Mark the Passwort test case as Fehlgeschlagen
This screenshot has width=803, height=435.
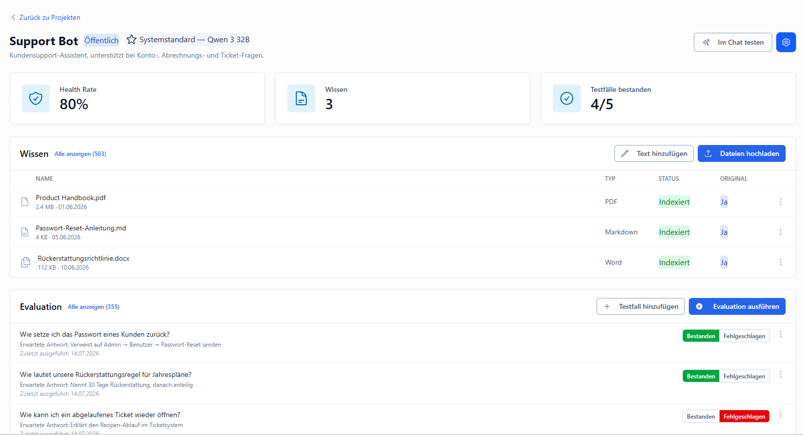pos(744,336)
